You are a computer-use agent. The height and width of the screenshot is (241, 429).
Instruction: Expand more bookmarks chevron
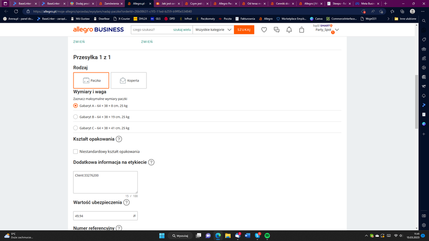click(x=388, y=19)
